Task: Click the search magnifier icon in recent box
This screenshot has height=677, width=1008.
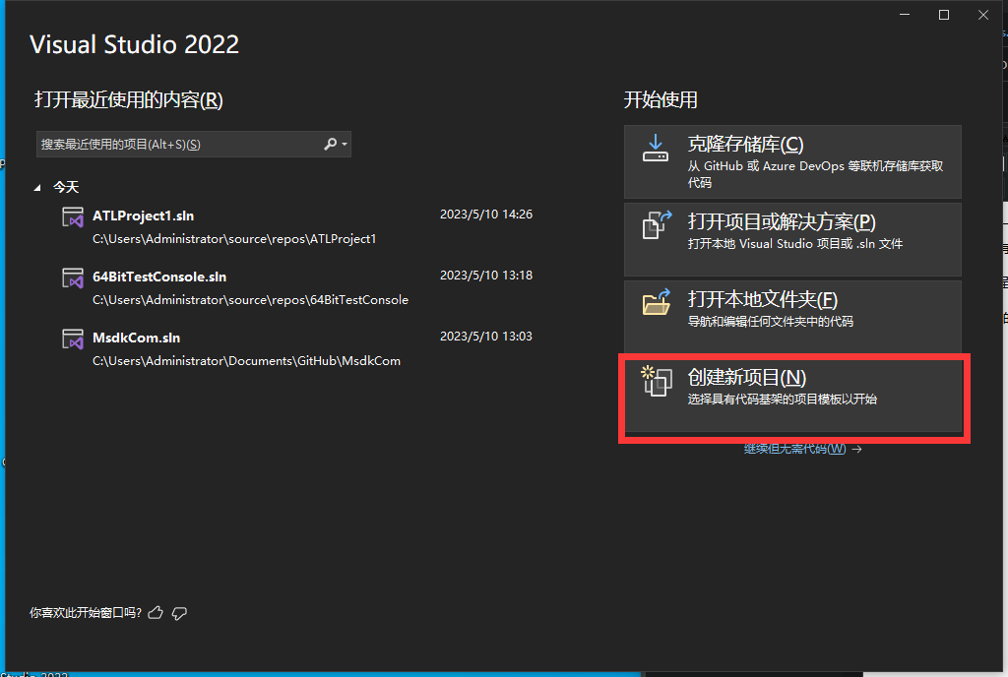Action: pos(330,144)
